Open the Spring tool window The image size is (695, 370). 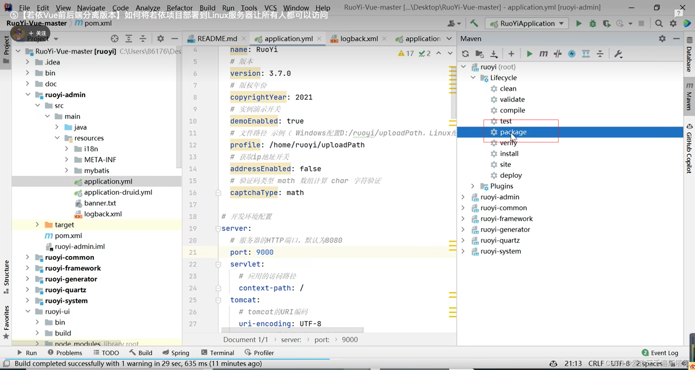click(176, 353)
